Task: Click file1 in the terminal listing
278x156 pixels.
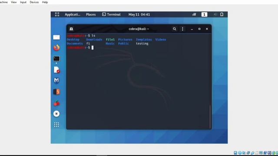Action: [110, 39]
